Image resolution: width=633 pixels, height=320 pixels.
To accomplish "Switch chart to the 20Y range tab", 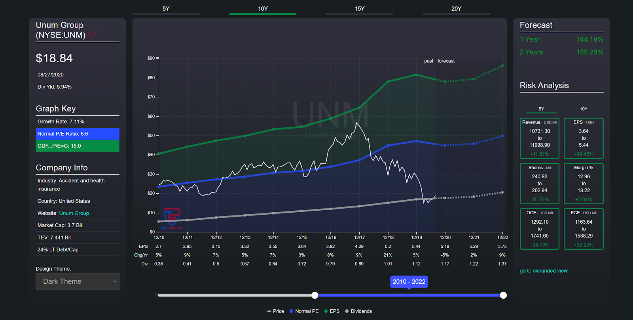I will click(457, 9).
